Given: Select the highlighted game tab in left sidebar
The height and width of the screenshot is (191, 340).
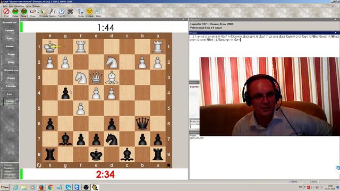Looking at the screenshot, I should 10,102.
